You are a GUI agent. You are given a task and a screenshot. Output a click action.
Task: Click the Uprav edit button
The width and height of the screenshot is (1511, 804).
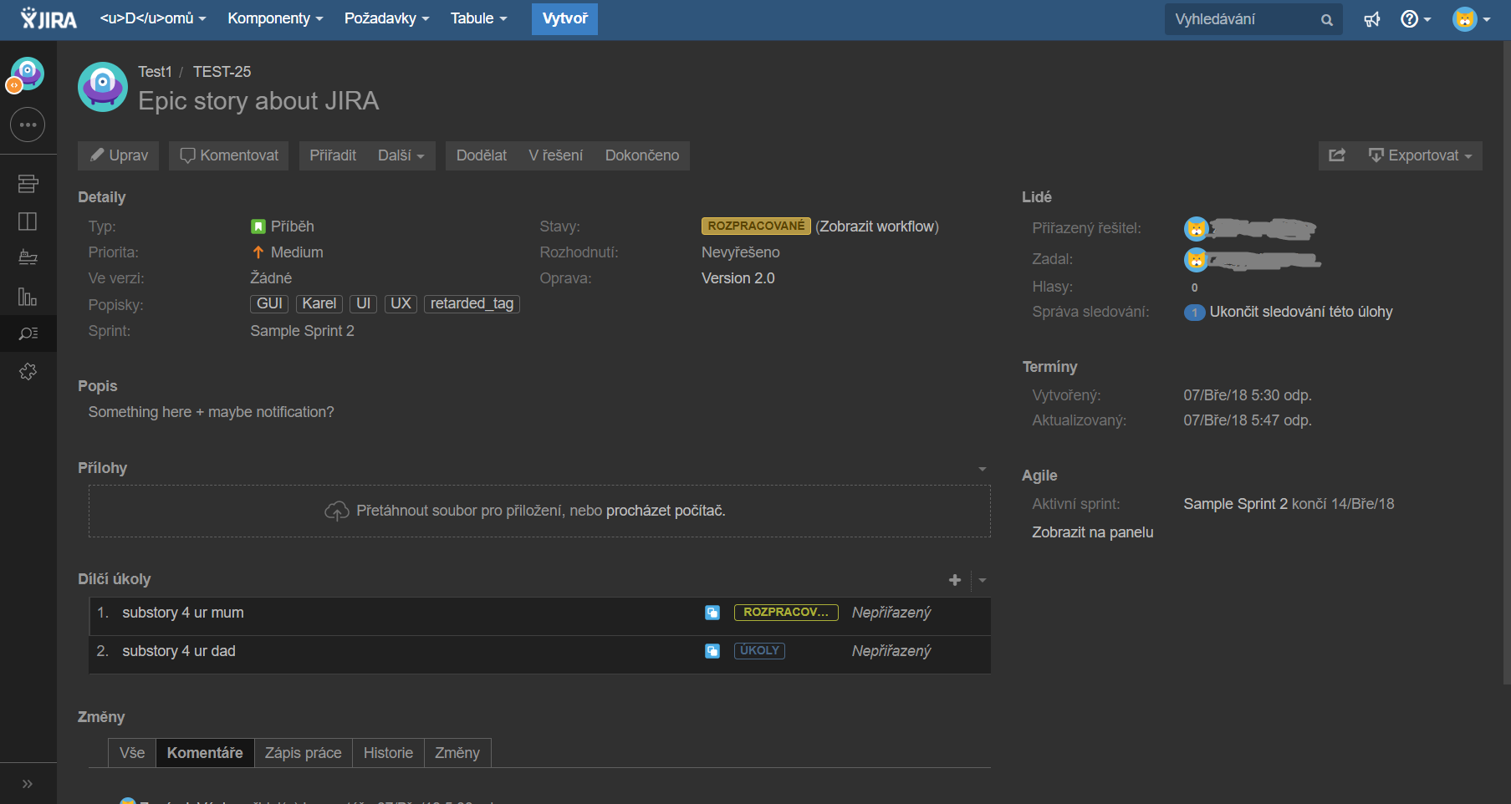click(x=118, y=155)
